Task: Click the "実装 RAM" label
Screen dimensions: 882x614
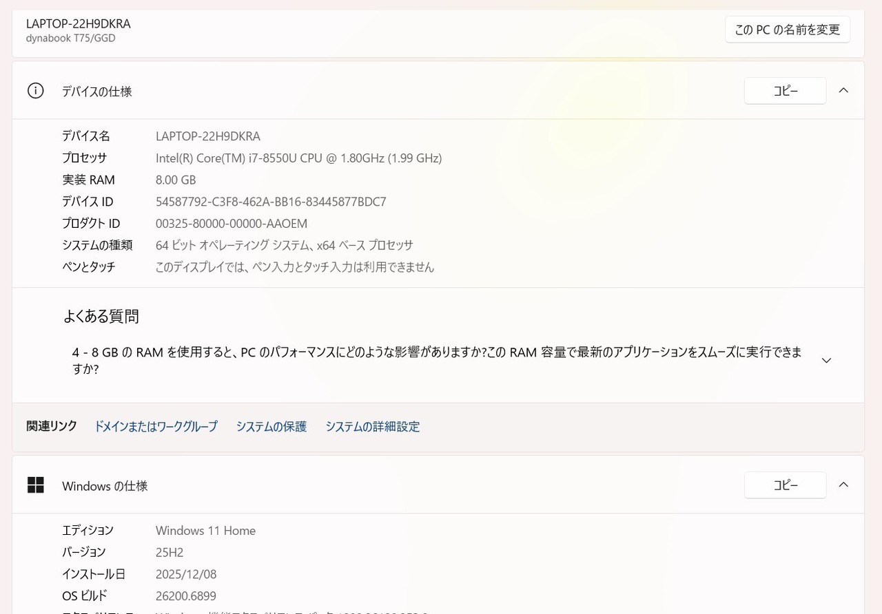Action: pos(88,180)
